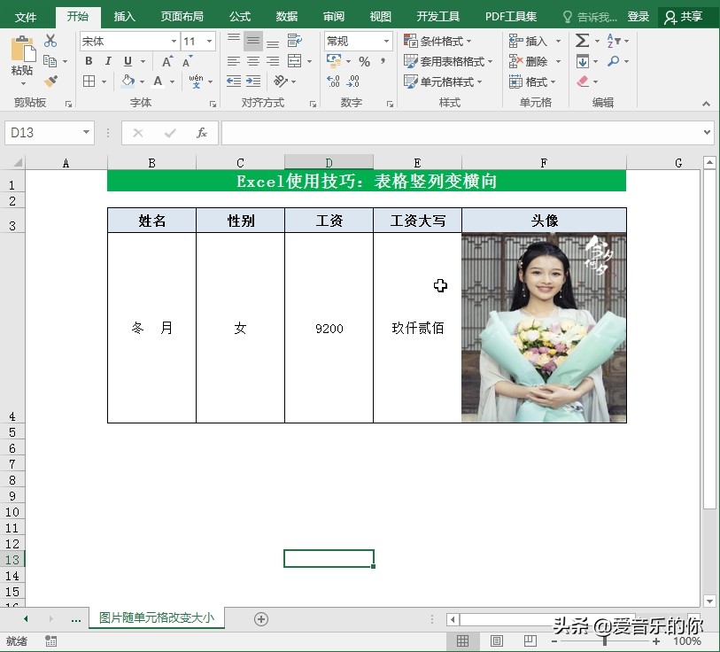Viewport: 720px width, 652px height.
Task: Apply the Fill Color bucket icon
Action: (x=129, y=81)
